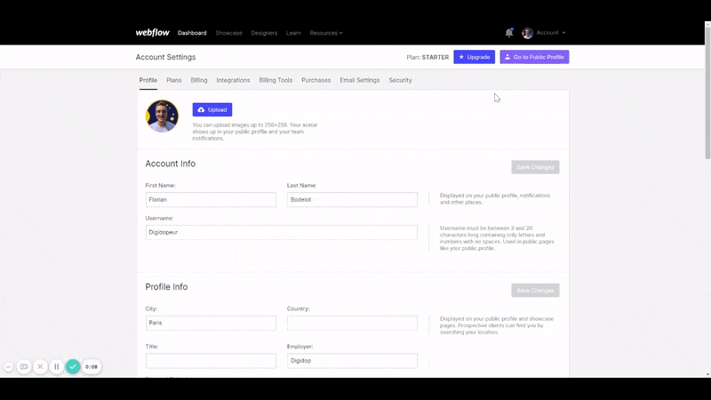
Task: Open the Email Settings tab
Action: (x=360, y=80)
